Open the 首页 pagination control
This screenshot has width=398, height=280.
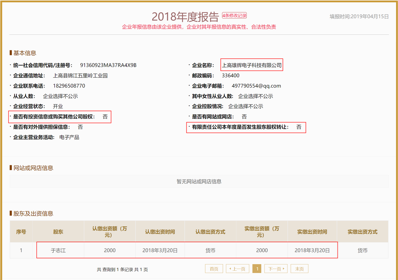tap(214, 268)
